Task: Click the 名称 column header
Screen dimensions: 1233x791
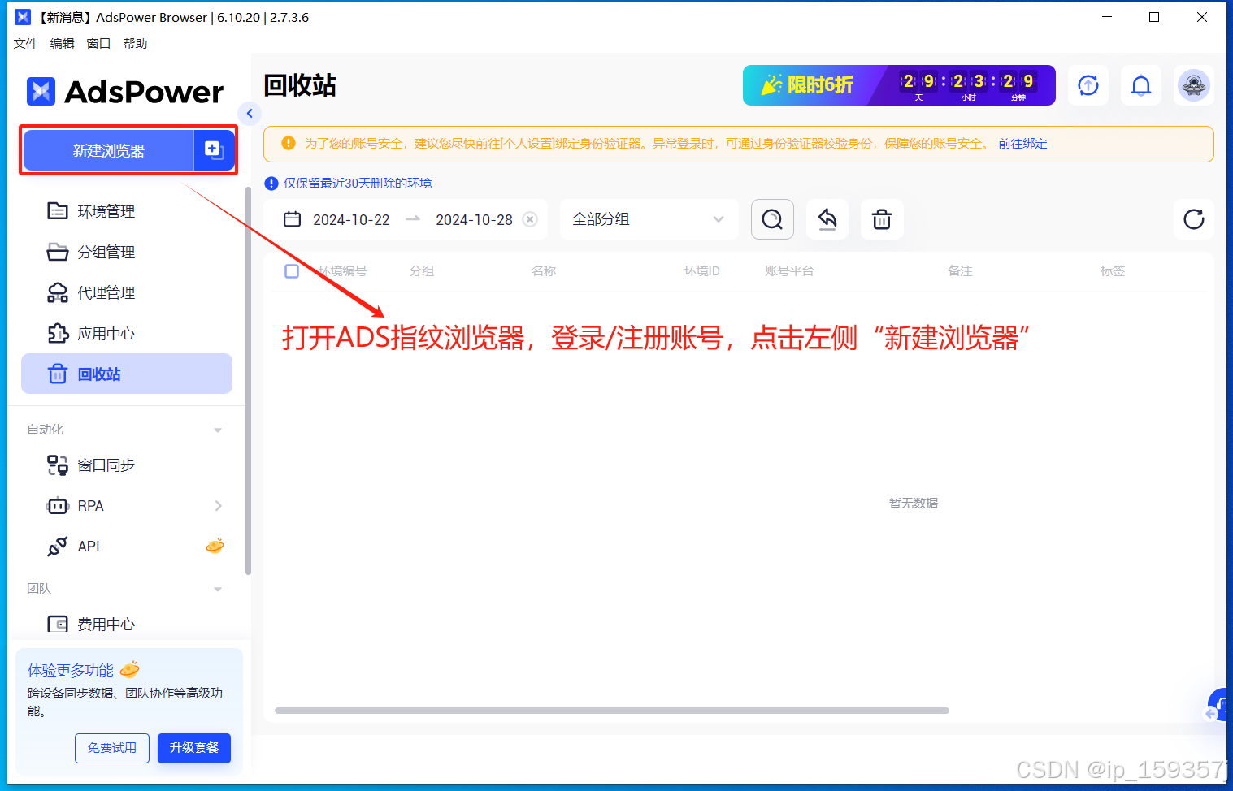Action: pos(544,271)
